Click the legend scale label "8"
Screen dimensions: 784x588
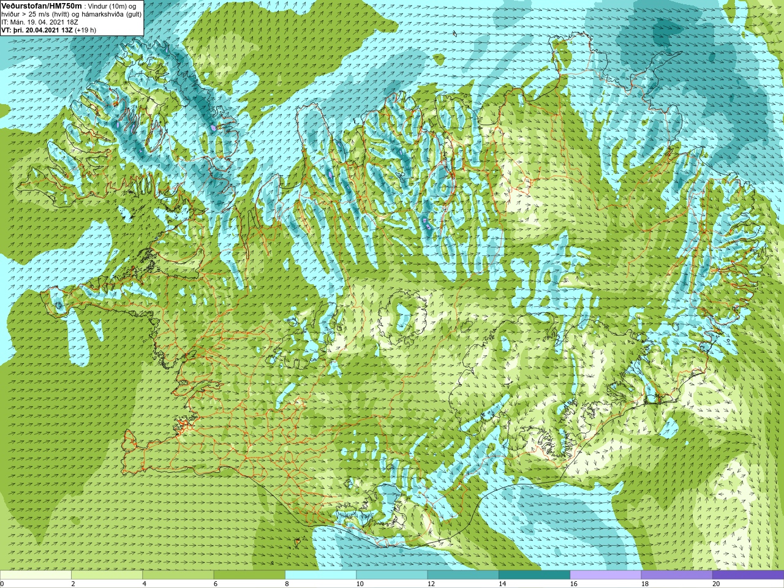(x=287, y=584)
